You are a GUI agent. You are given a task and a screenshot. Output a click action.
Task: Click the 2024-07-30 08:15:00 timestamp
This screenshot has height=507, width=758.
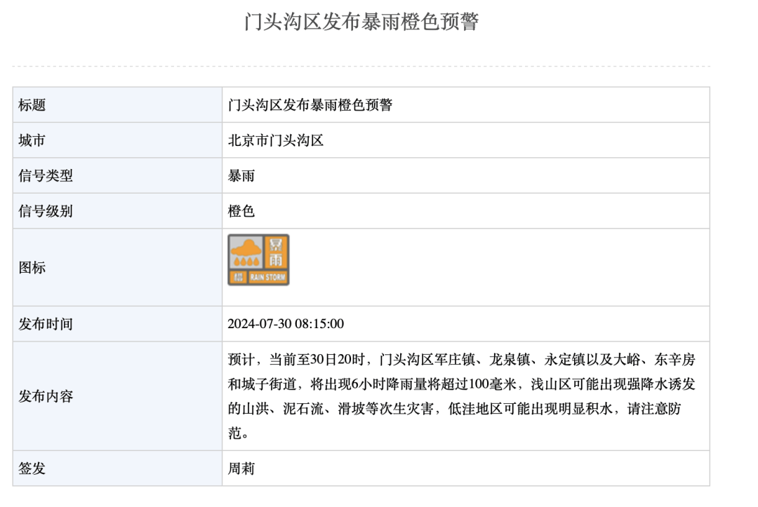286,324
